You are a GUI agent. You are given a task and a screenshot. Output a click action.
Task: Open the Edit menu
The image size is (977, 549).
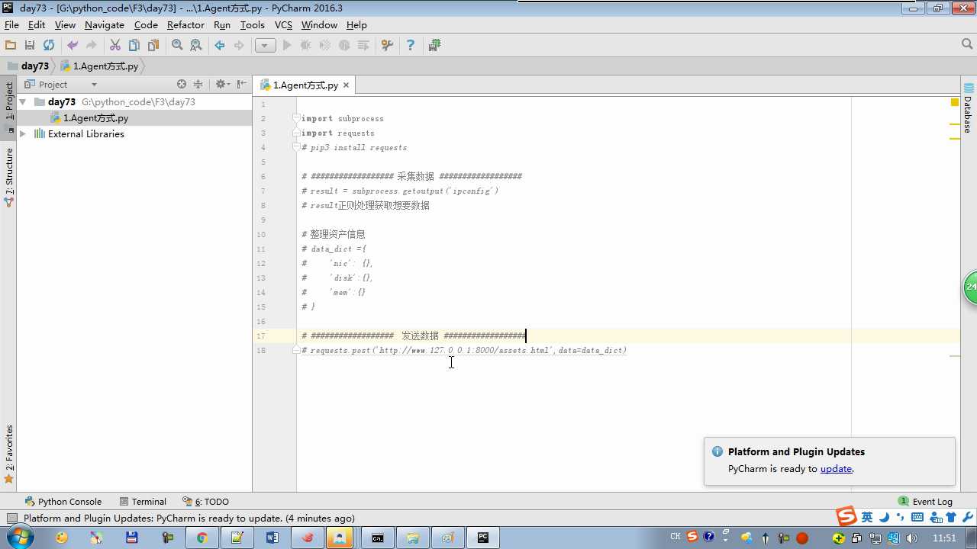[37, 24]
